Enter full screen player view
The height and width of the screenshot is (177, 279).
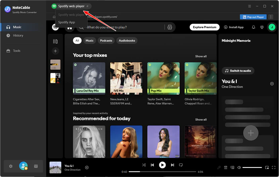274,167
